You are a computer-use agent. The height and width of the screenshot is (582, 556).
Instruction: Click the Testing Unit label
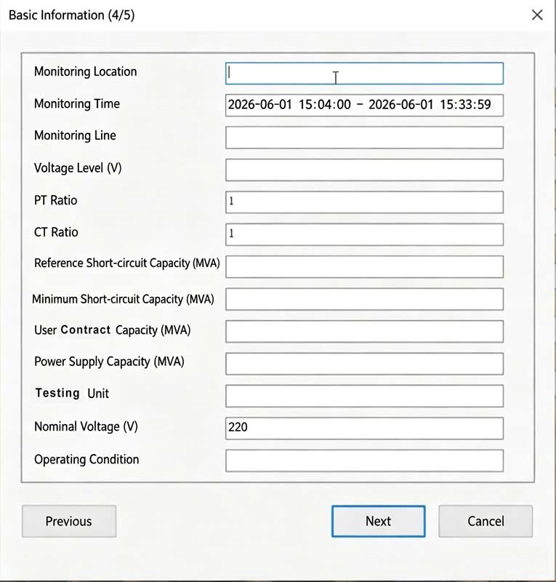coord(71,393)
